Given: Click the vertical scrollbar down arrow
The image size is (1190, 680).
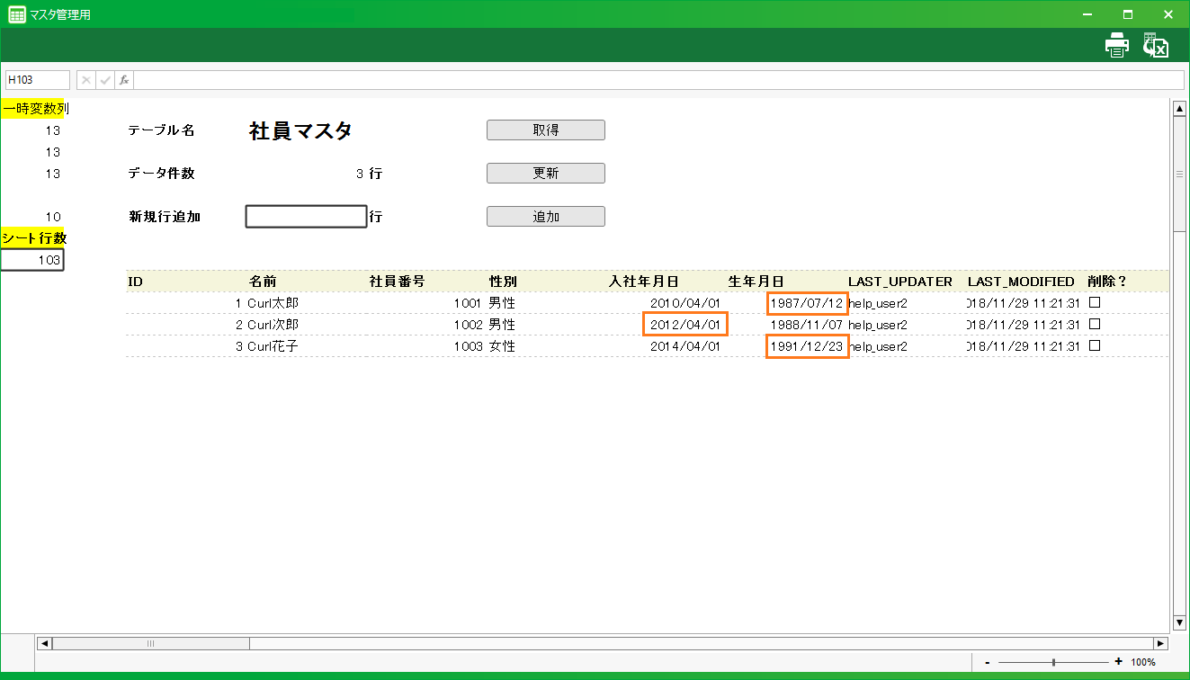Looking at the screenshot, I should 1179,622.
